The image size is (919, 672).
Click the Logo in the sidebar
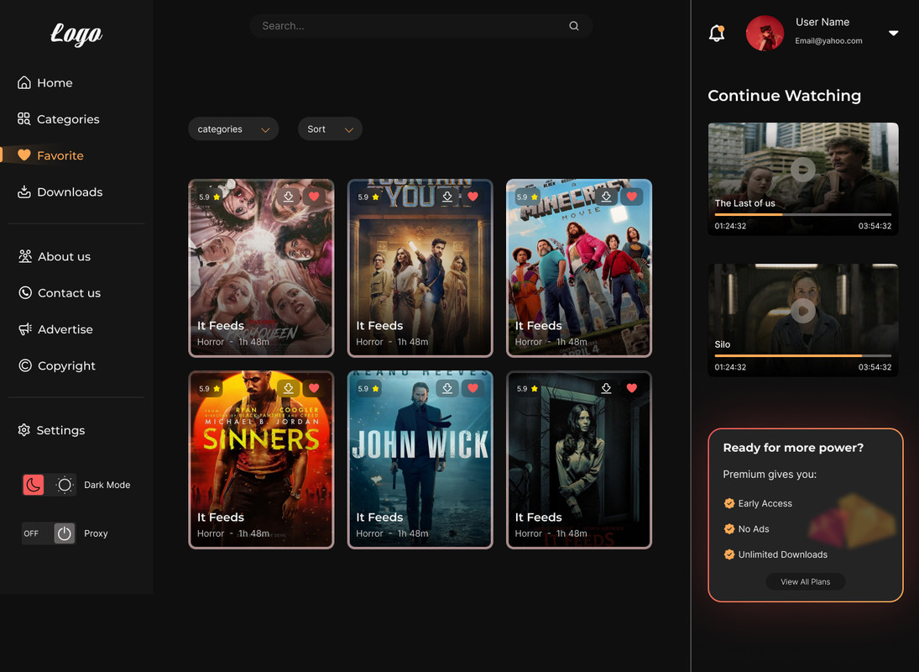tap(76, 34)
